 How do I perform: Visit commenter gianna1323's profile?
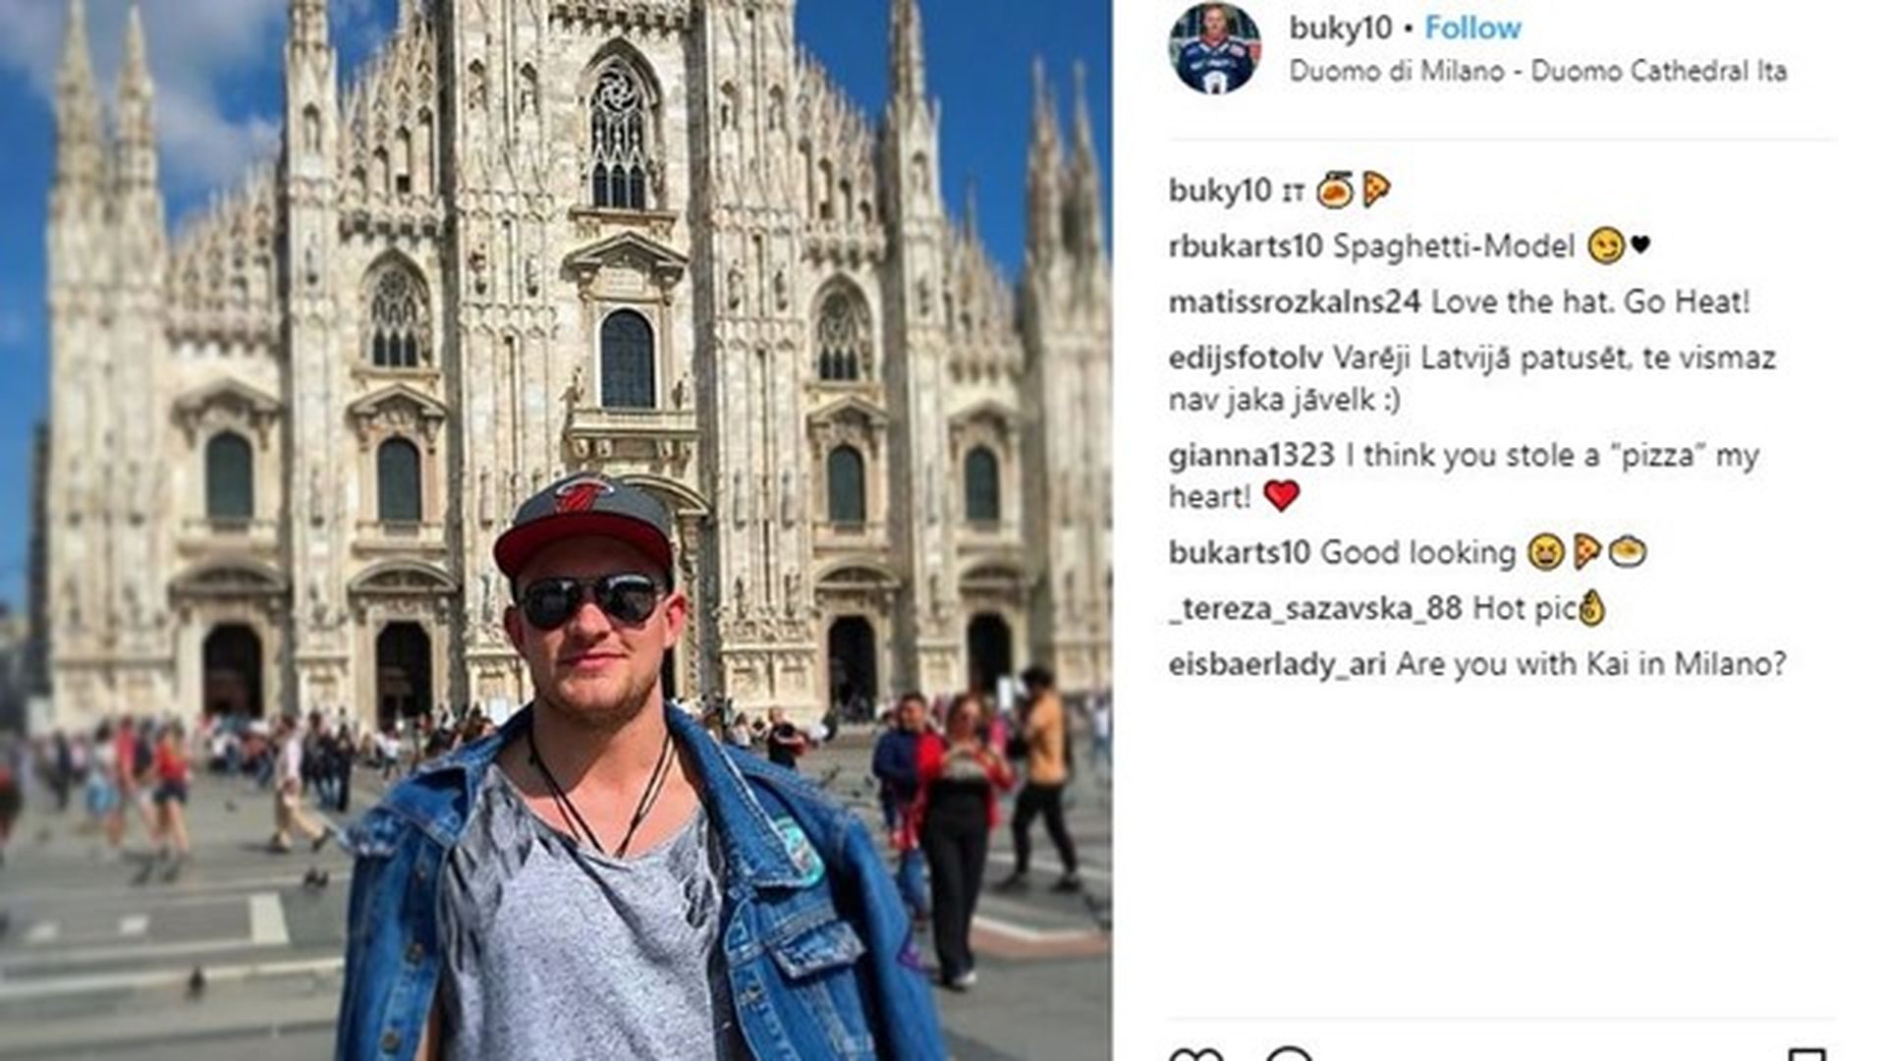pos(1251,455)
